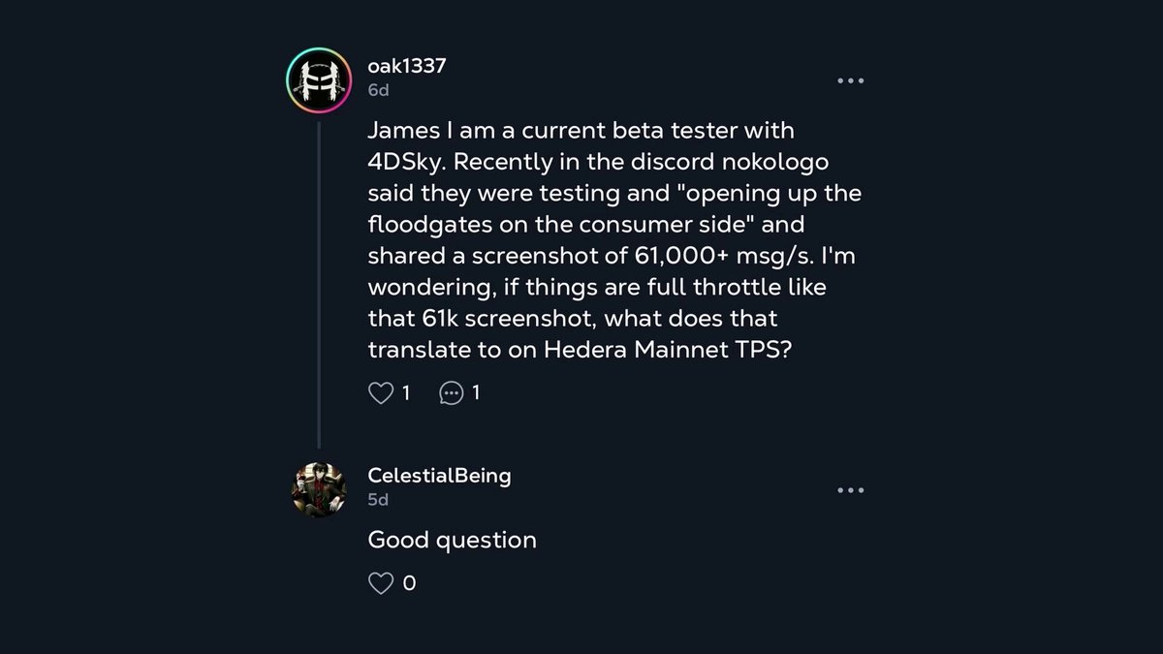Click the word "Hedera" in the post
Image resolution: width=1163 pixels, height=654 pixels.
[585, 351]
